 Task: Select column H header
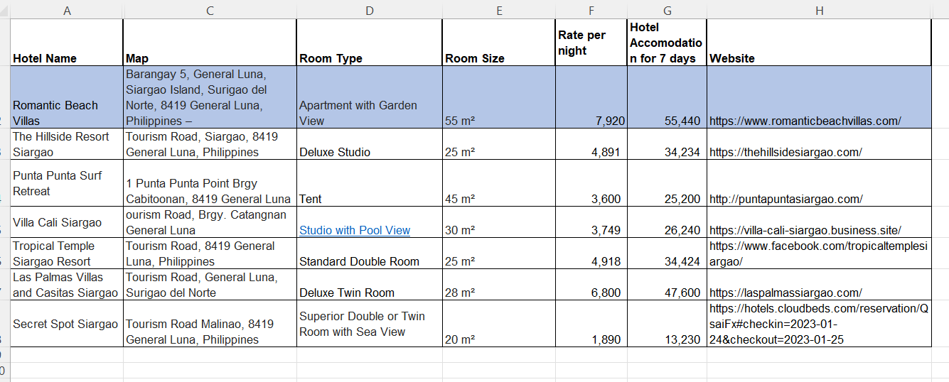(x=819, y=10)
